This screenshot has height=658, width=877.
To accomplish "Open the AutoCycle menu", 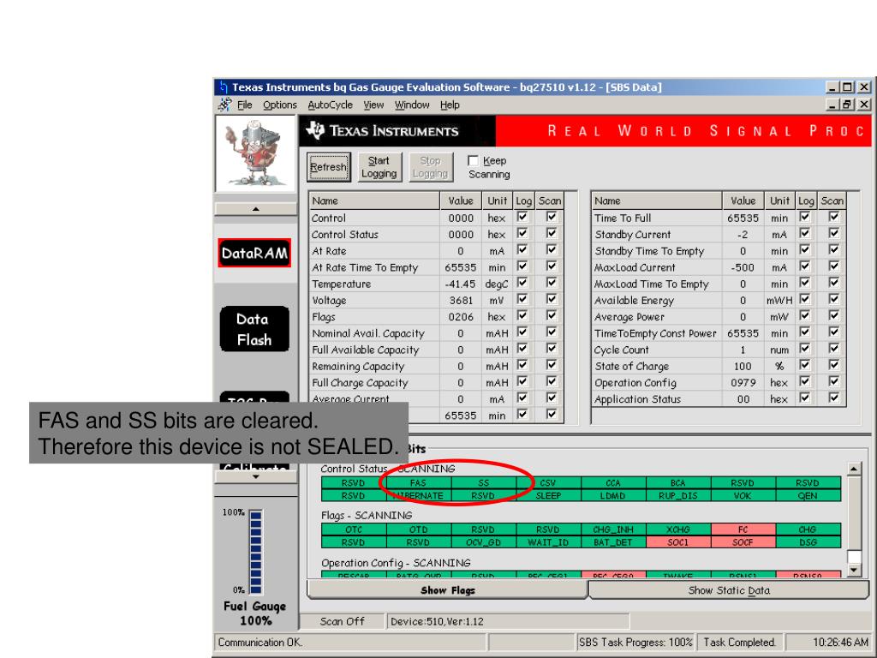I will pos(330,105).
